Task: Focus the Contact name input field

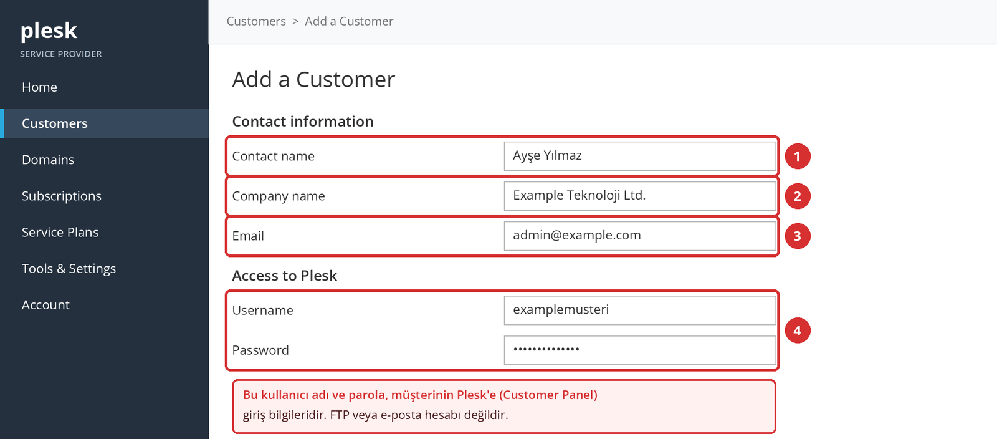Action: point(640,156)
